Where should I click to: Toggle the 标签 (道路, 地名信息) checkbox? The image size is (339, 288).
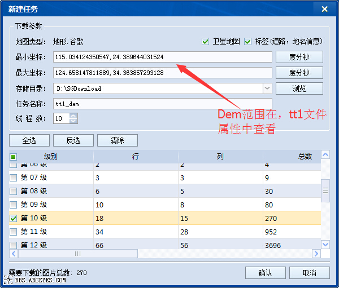coord(247,42)
